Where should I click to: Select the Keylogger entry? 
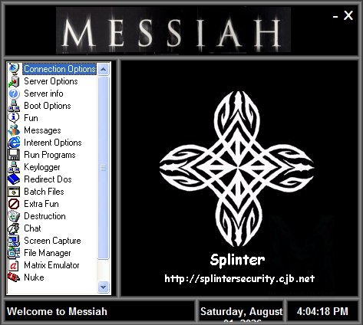coord(42,167)
